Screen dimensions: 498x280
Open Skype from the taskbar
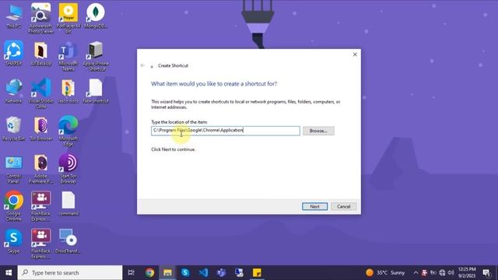click(185, 272)
